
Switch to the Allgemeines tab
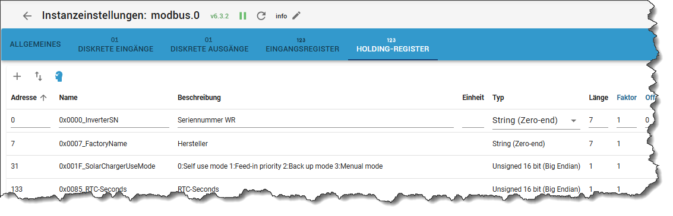[x=35, y=44]
